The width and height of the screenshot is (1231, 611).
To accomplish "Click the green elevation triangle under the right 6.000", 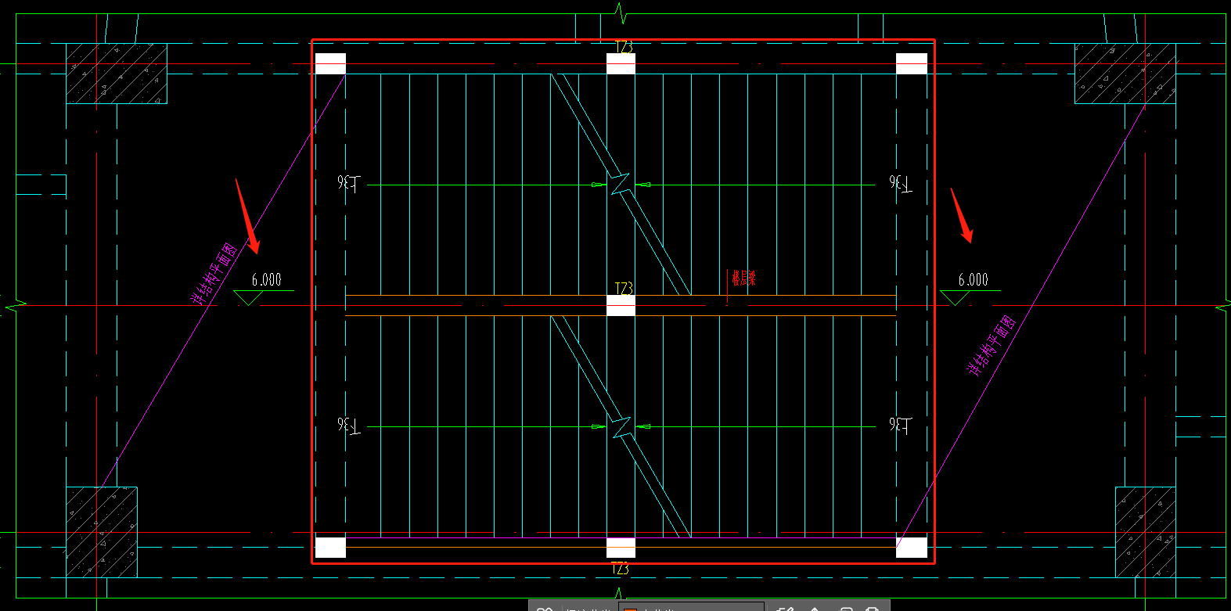I will (955, 298).
